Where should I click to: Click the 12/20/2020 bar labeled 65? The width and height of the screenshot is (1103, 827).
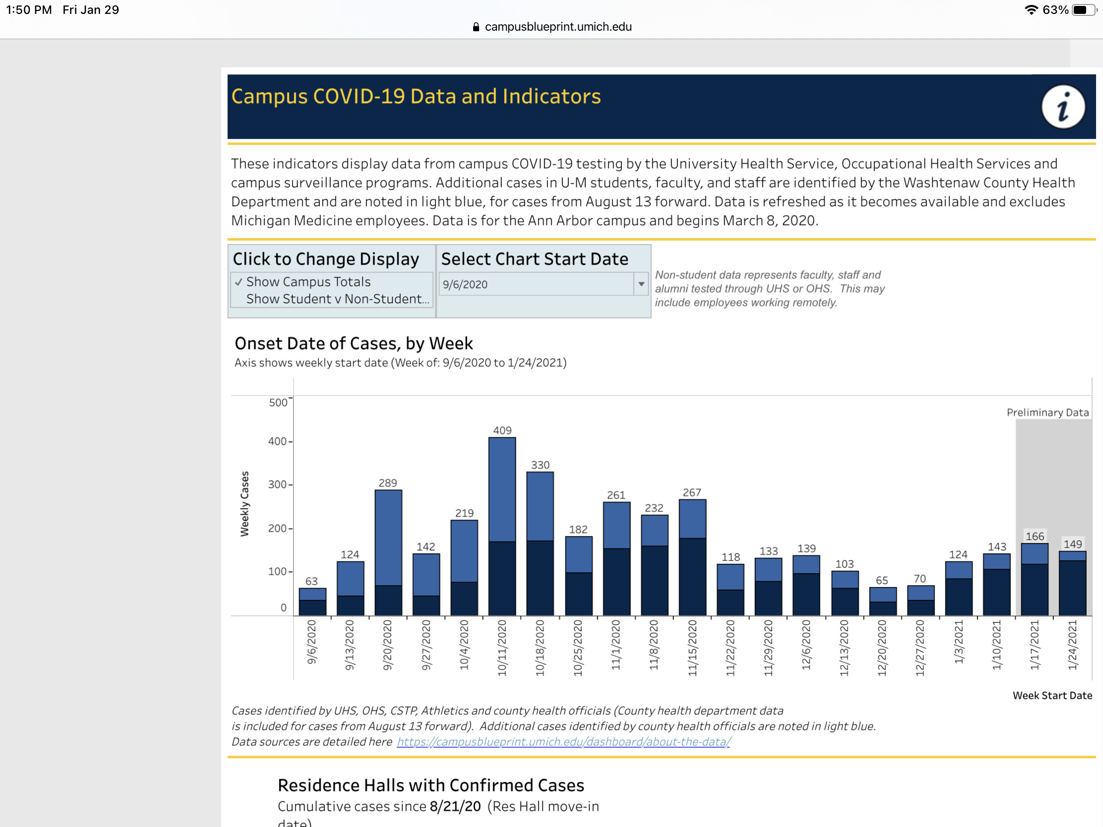(x=883, y=602)
